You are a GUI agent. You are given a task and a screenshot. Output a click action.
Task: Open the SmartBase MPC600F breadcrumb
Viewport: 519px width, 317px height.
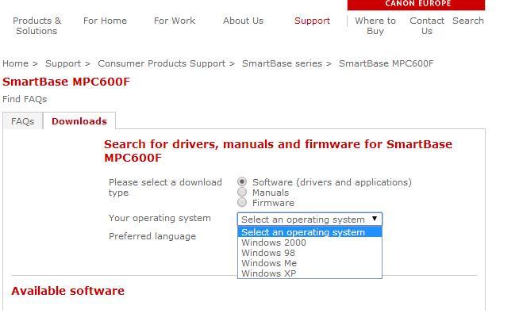(x=386, y=63)
